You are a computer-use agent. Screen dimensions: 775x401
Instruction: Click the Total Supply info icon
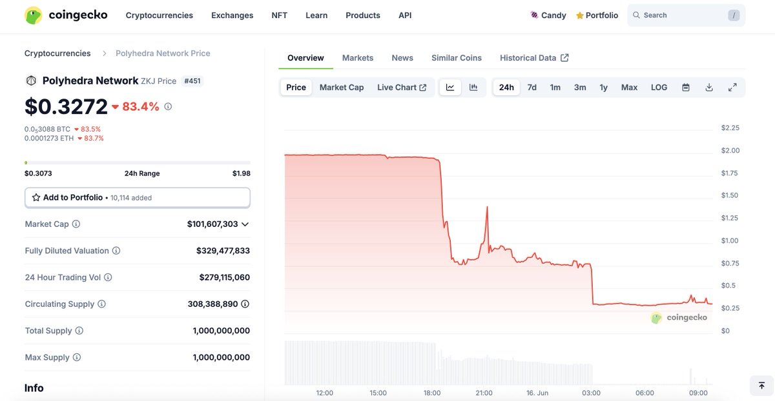pyautogui.click(x=79, y=331)
